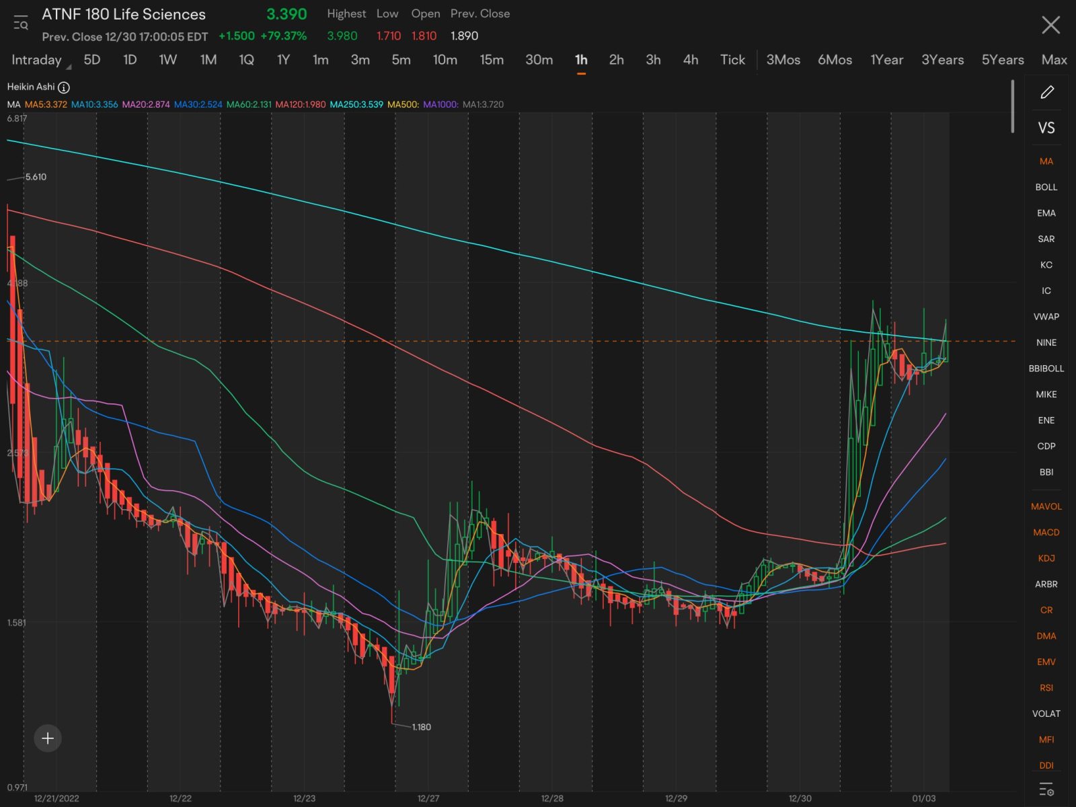Toggle the KDJ sub-indicator

(x=1046, y=558)
